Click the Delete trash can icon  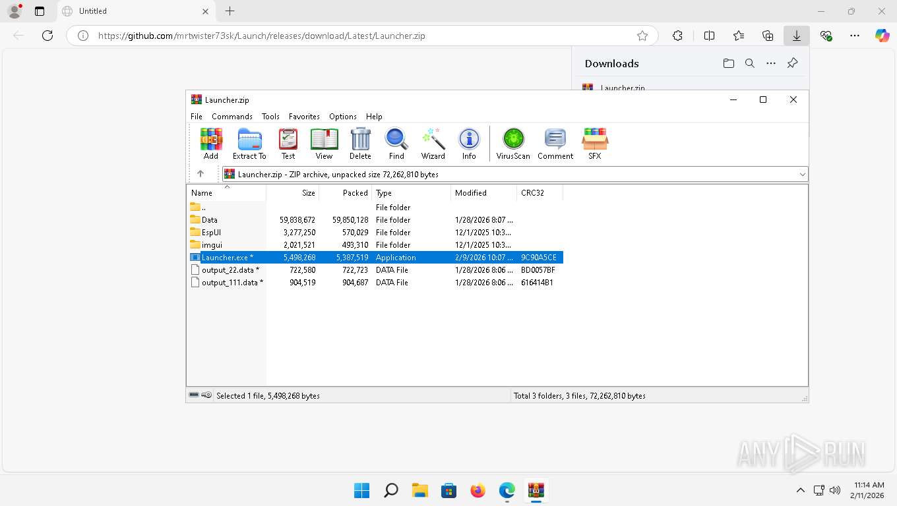tap(360, 144)
